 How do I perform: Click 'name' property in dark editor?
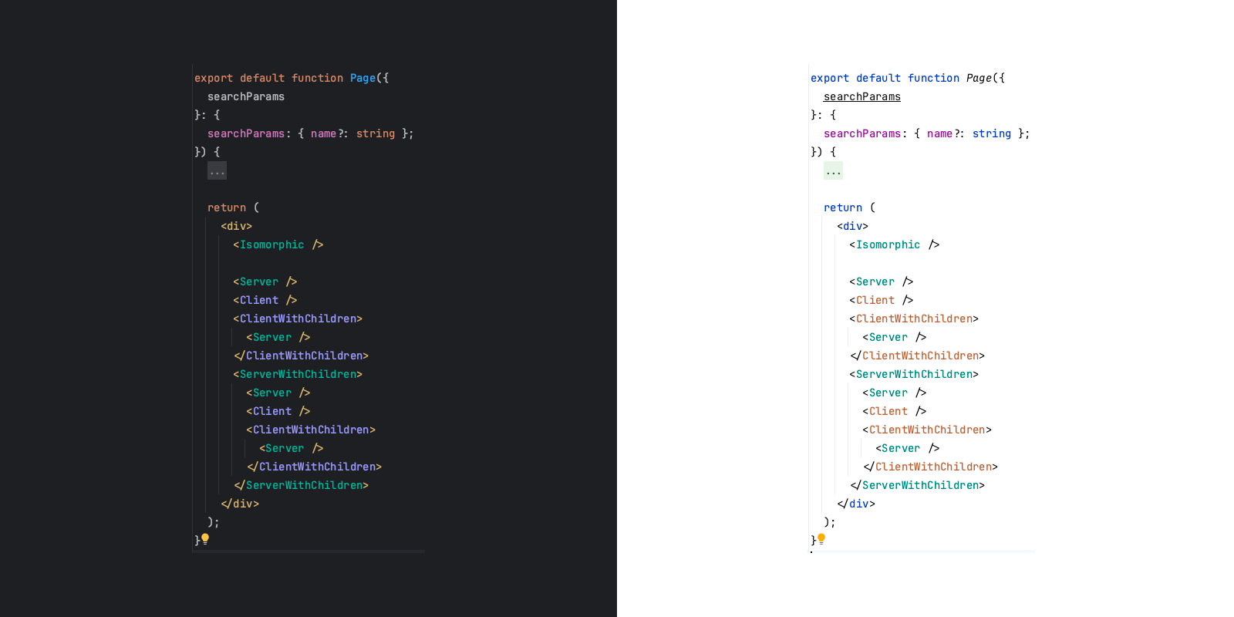[x=324, y=133]
